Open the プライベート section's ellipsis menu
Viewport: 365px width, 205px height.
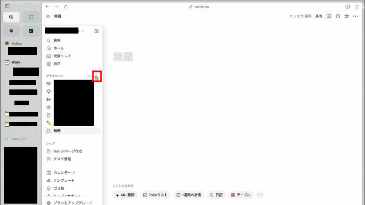pyautogui.click(x=90, y=76)
